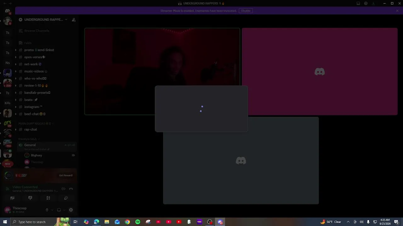Open User Settings gear icon
The image size is (403, 226).
coord(71,210)
